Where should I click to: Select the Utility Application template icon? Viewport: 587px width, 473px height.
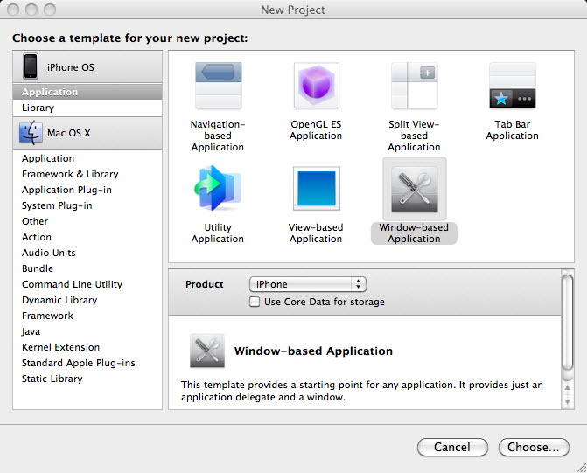pyautogui.click(x=218, y=189)
